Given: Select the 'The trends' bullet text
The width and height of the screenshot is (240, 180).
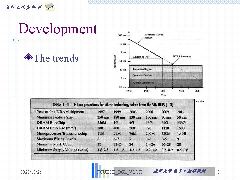Looking at the screenshot, I should [x=56, y=58].
